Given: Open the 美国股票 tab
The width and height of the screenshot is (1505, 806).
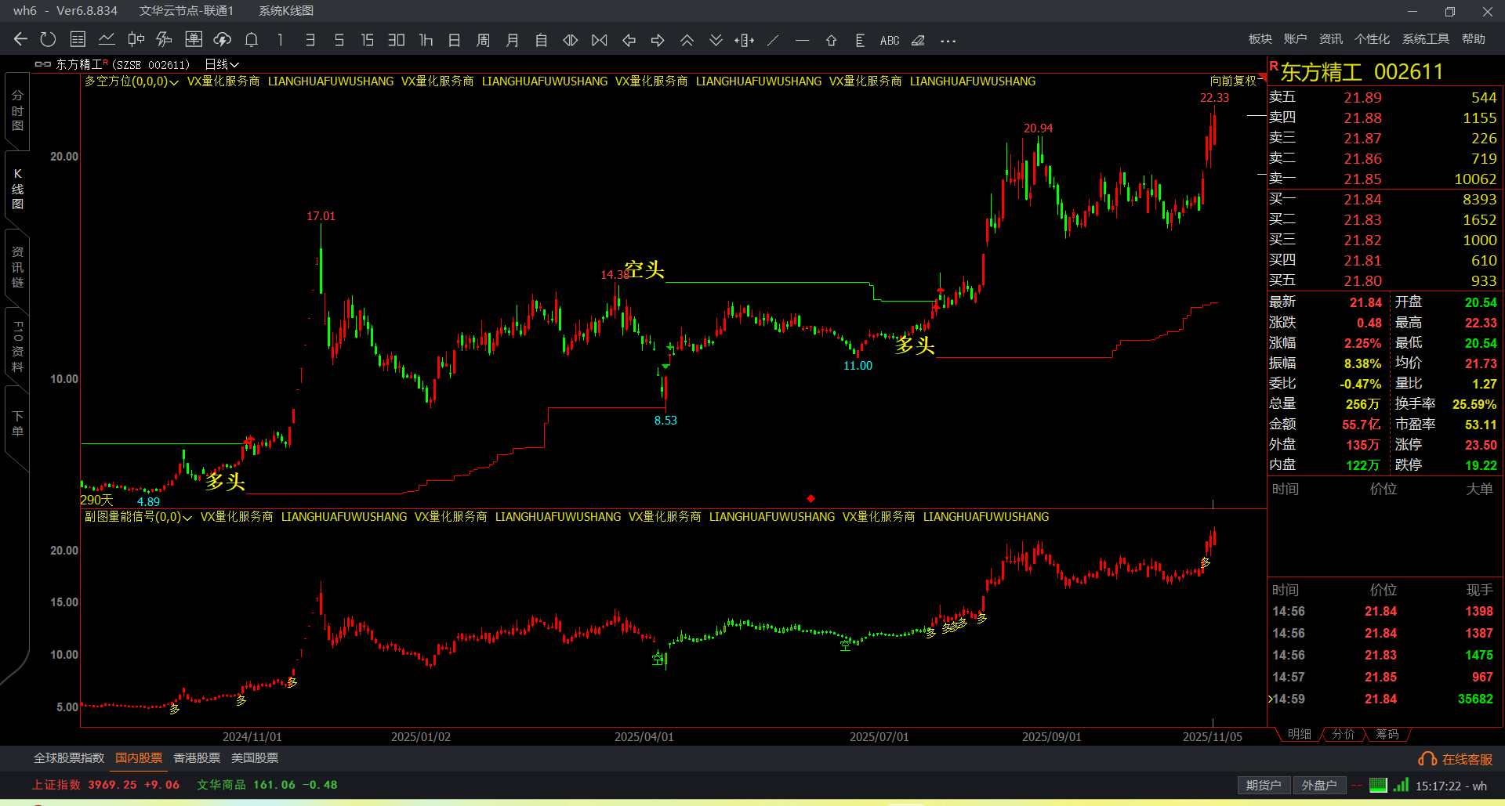Looking at the screenshot, I should (255, 758).
